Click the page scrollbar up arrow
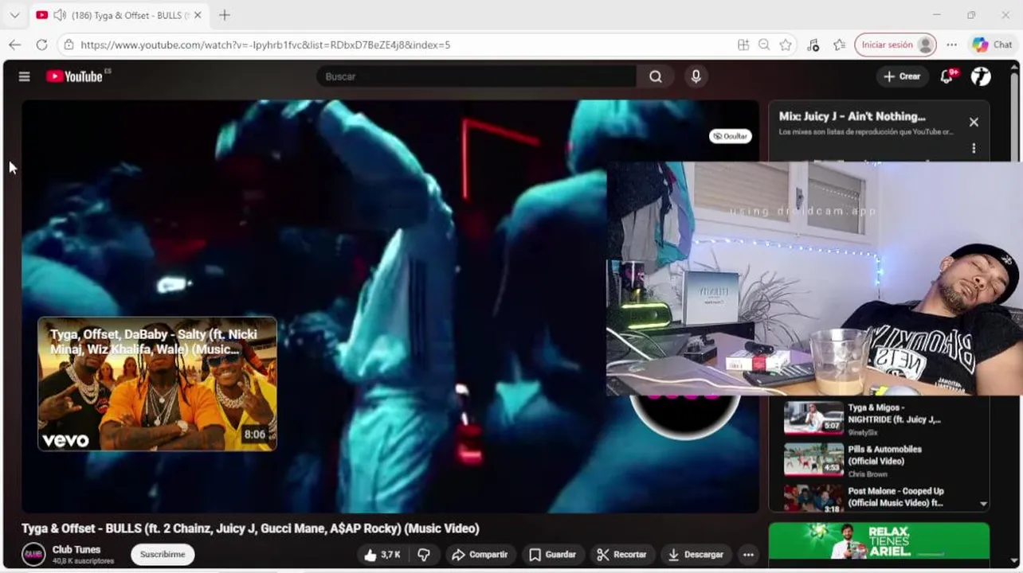 click(x=1014, y=67)
